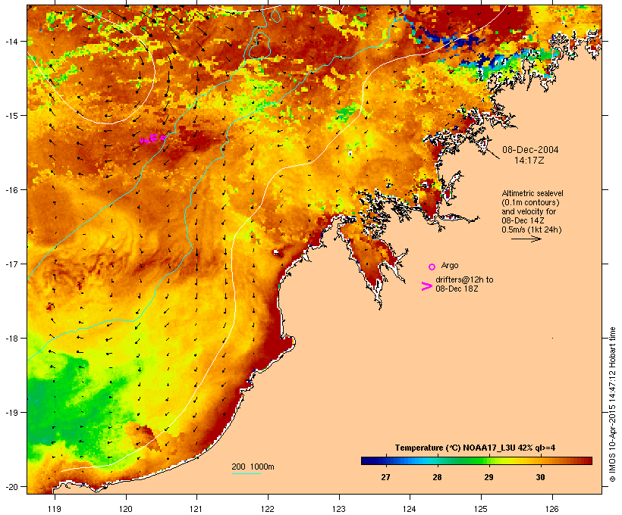This screenshot has height=515, width=622.
Task: Click the 14:17Z time label
Action: tap(529, 161)
